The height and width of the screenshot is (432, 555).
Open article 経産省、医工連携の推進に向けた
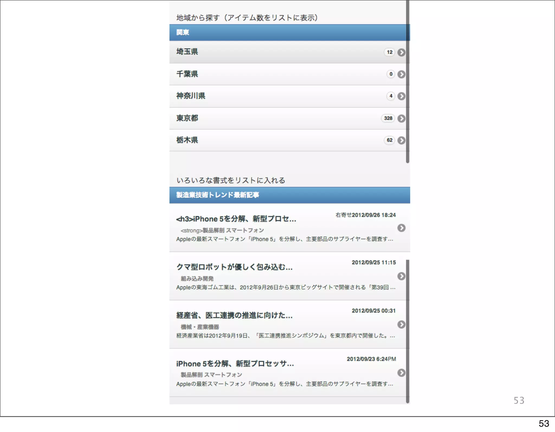point(234,315)
